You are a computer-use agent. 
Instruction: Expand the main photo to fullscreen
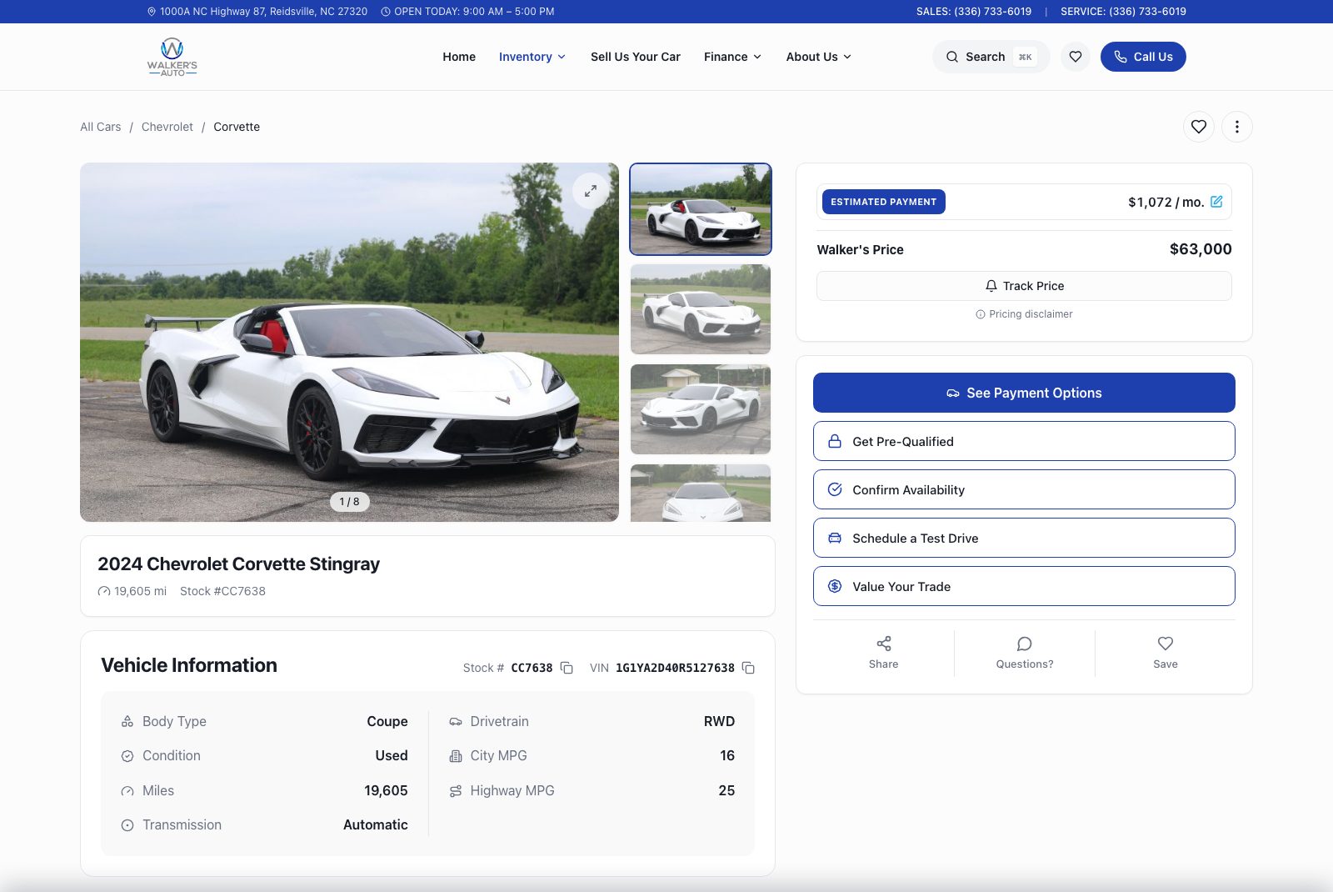tap(591, 191)
